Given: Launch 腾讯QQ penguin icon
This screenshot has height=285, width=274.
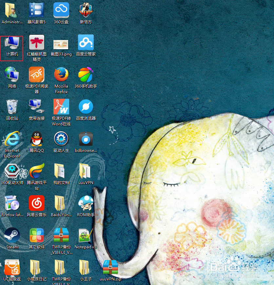Looking at the screenshot, I should click(36, 139).
